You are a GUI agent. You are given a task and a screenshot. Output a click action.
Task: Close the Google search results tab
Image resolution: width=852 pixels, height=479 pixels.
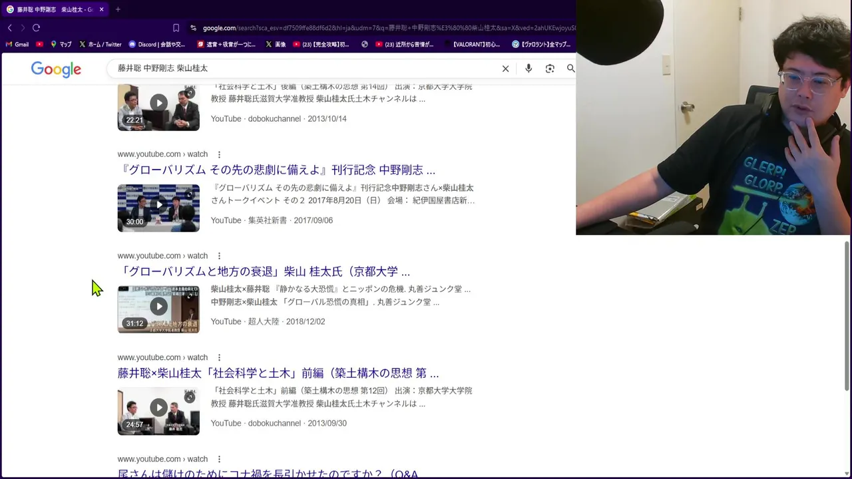point(101,9)
